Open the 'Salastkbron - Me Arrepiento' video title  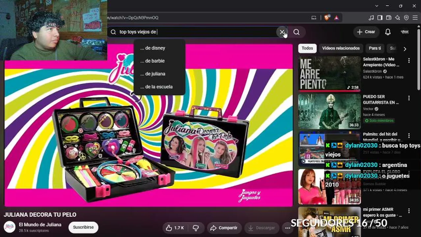coord(381,62)
